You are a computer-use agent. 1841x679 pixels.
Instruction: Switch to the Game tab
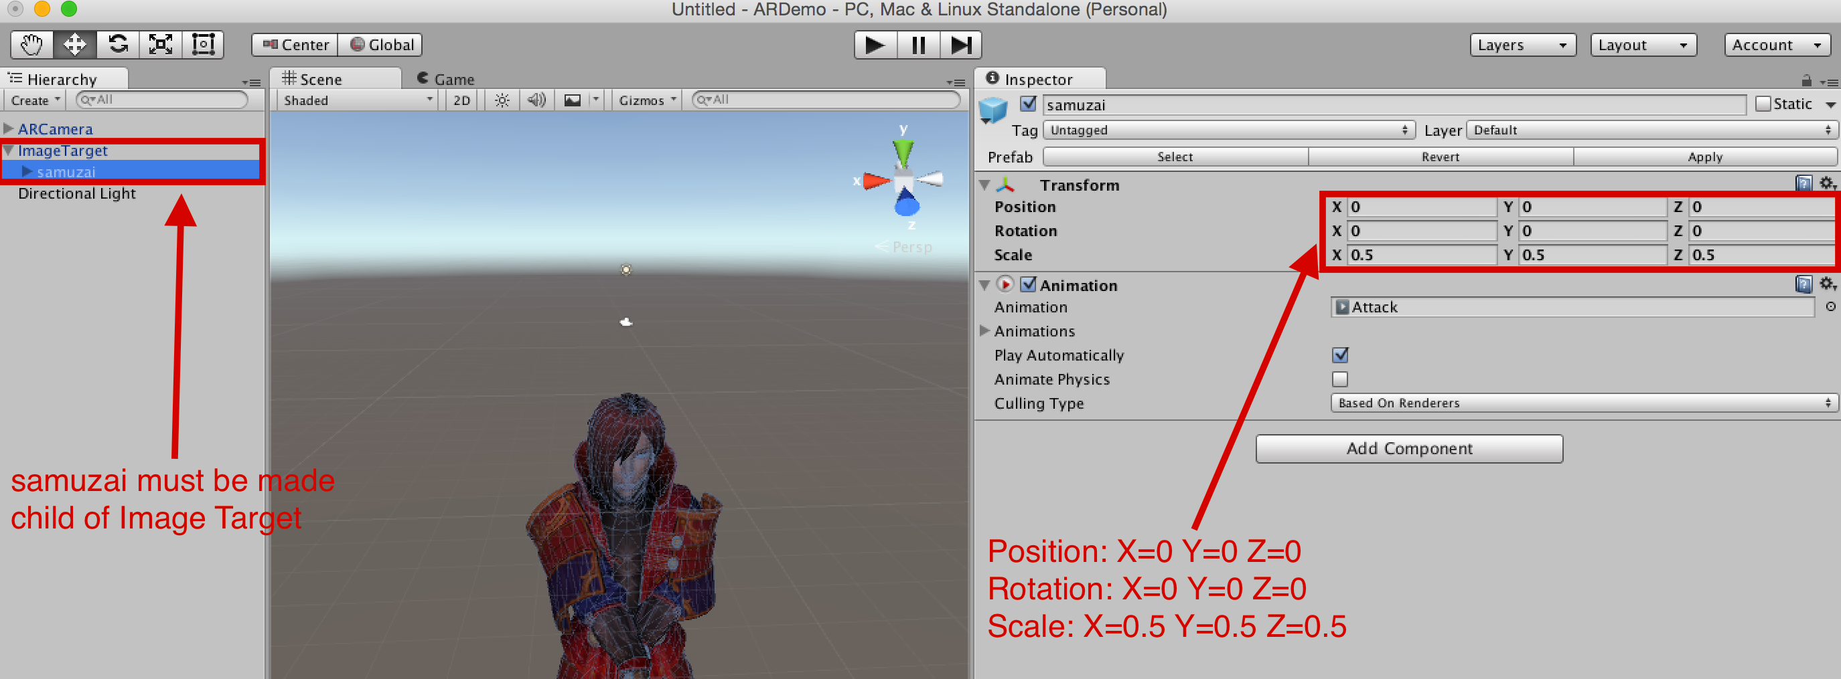tap(446, 78)
